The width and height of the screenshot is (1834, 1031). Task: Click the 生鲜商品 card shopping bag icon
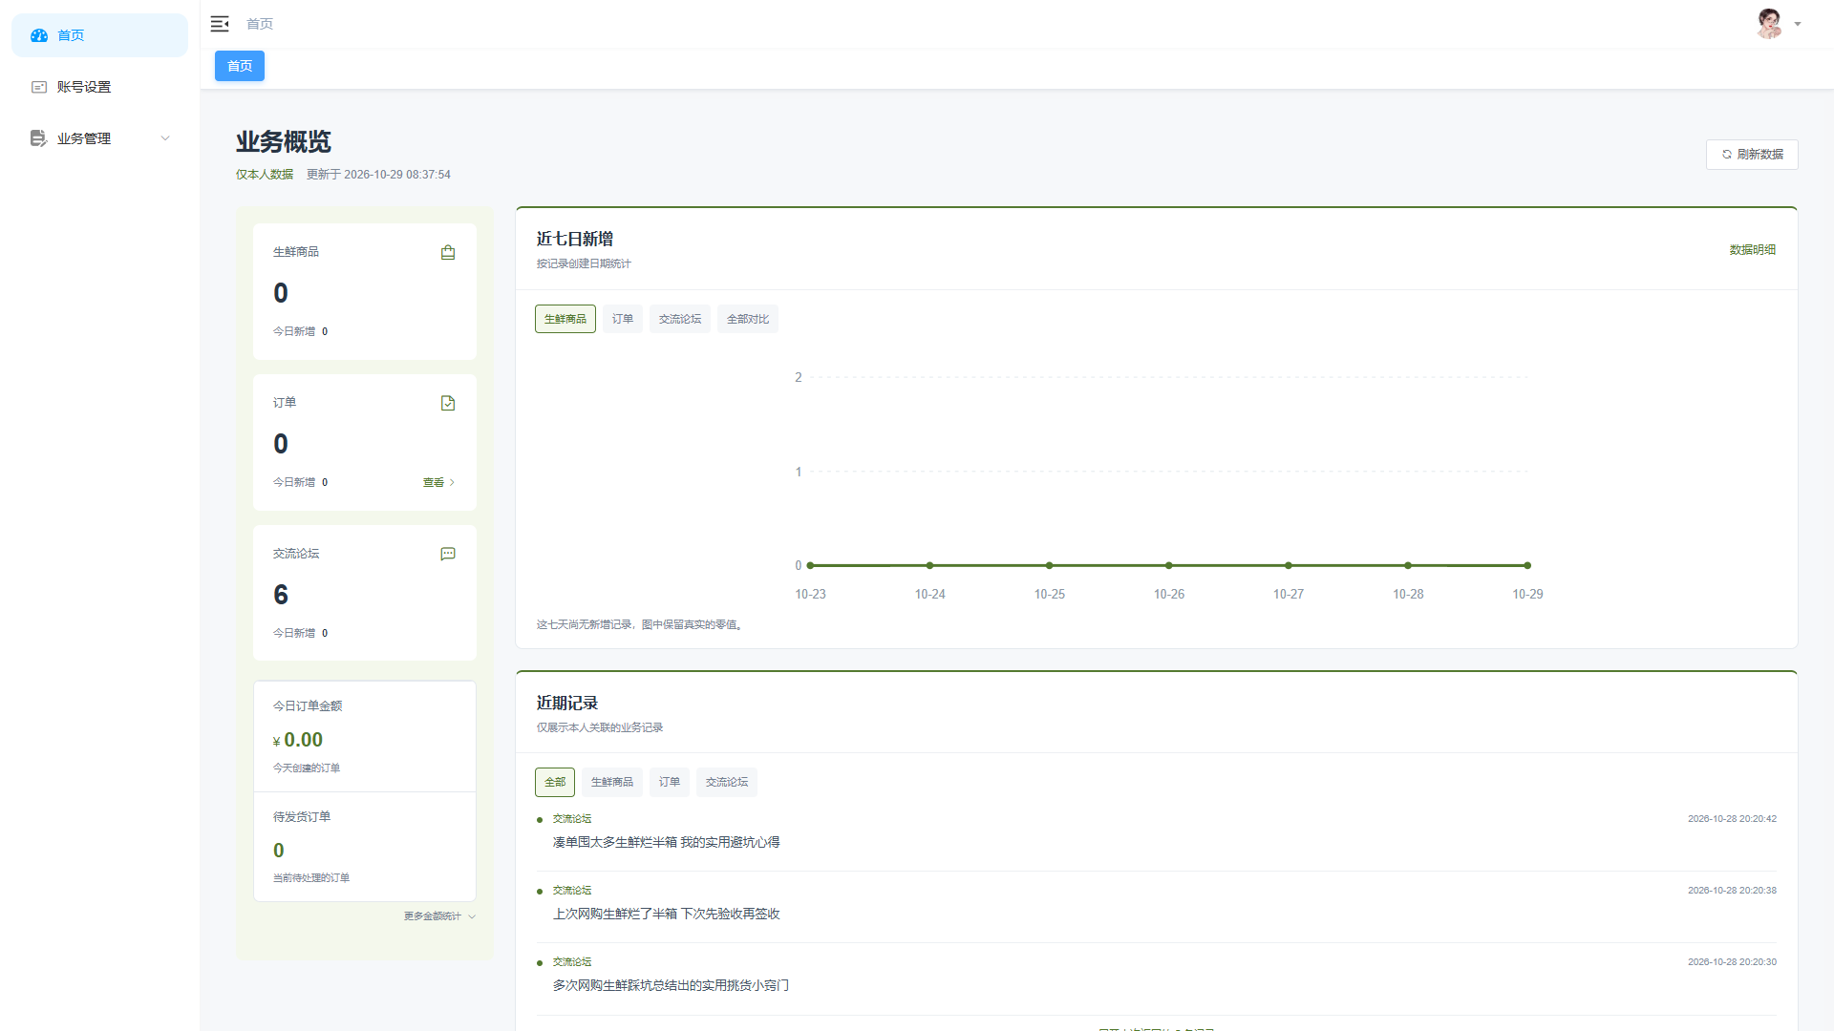pos(448,252)
